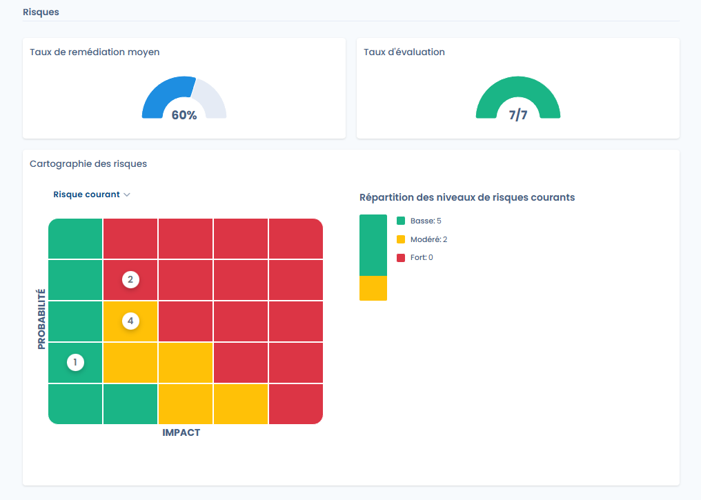
Task: Click the bottom-right red matrix cell
Action: [296, 403]
